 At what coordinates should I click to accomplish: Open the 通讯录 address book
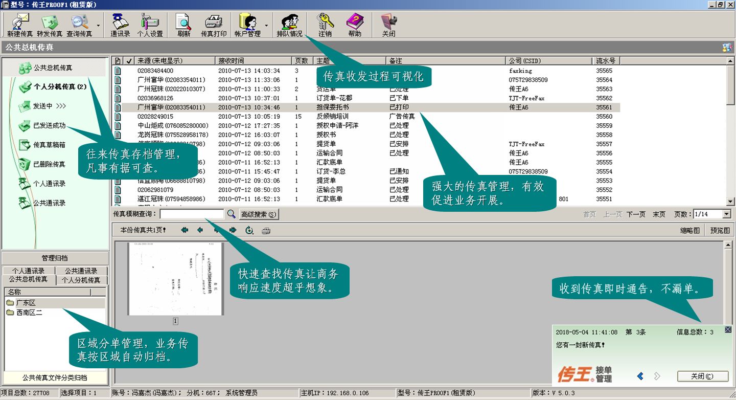point(120,26)
